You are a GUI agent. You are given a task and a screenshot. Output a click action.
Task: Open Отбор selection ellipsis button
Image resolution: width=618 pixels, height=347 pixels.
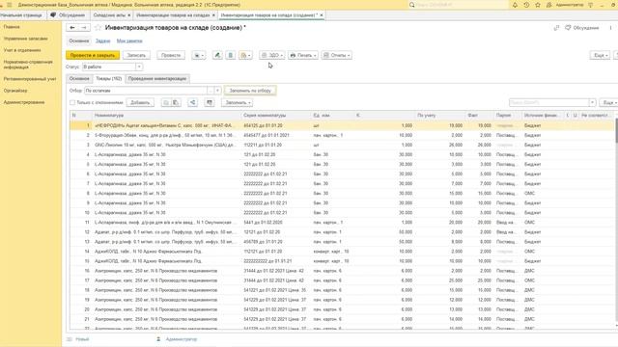[211, 91]
